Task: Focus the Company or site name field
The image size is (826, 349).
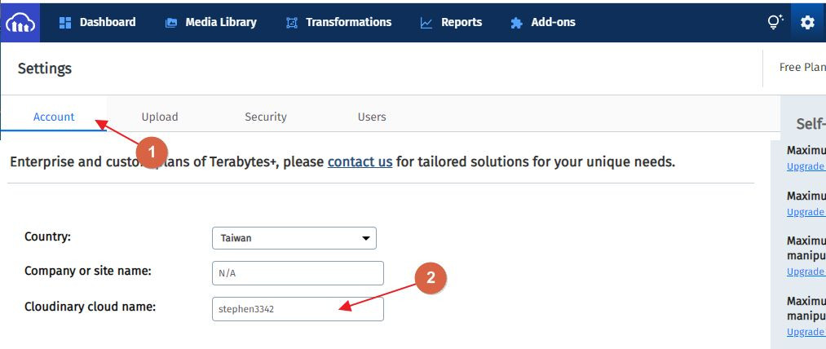Action: (298, 273)
